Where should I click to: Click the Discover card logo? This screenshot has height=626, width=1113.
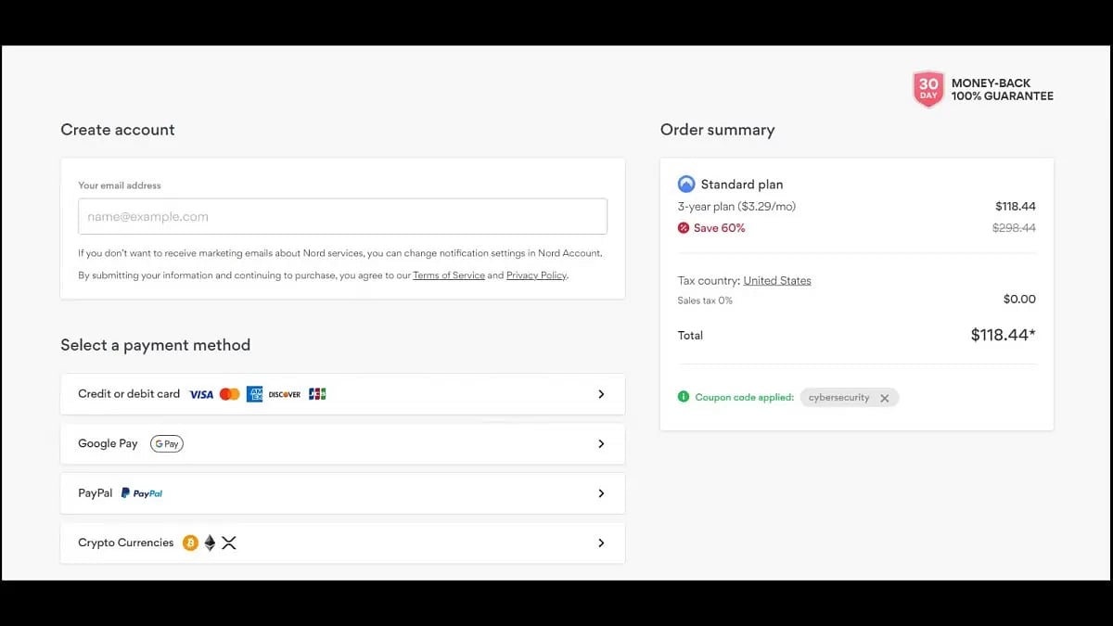pyautogui.click(x=285, y=394)
